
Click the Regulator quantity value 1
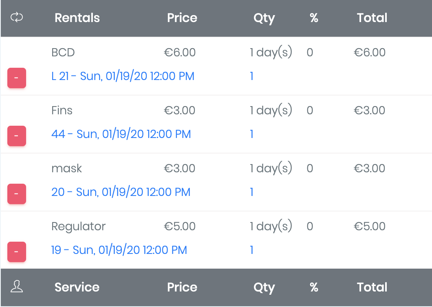tap(252, 250)
